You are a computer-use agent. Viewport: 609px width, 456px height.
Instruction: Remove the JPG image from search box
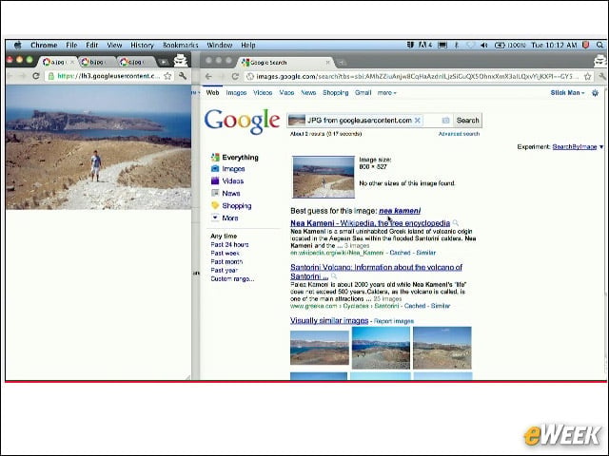pos(418,121)
